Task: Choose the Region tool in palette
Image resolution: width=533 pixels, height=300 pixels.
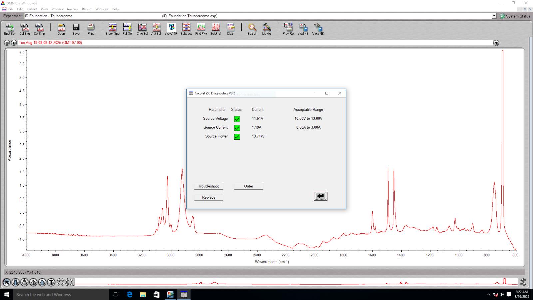Action: (x=15, y=283)
